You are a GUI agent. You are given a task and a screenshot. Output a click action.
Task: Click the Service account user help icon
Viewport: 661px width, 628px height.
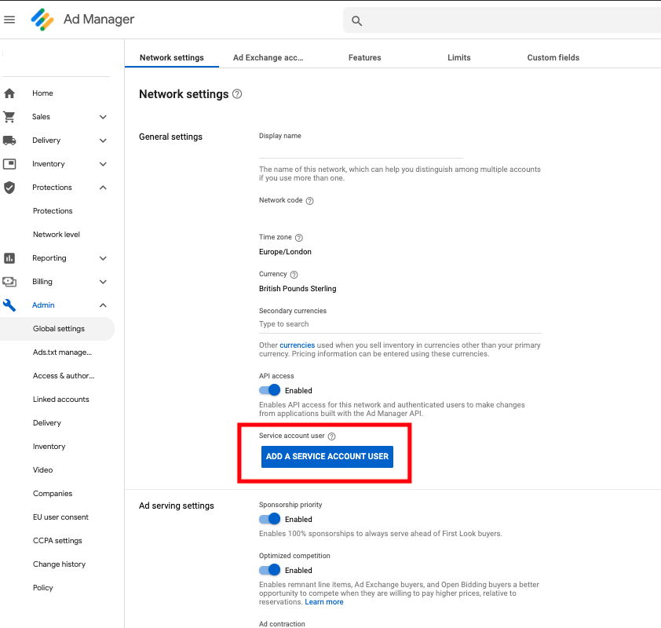pos(331,436)
